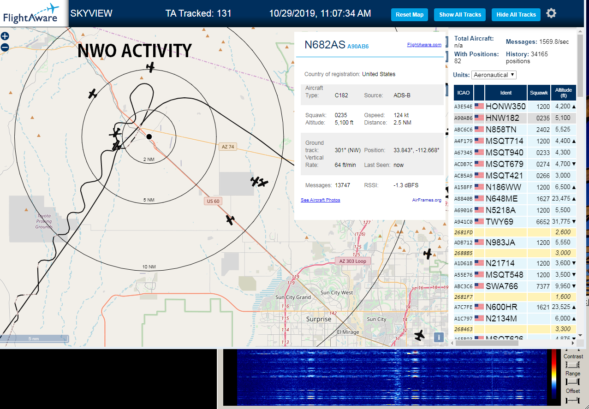Zoom out on the map
Viewport: 589px width, 409px height.
coord(5,47)
